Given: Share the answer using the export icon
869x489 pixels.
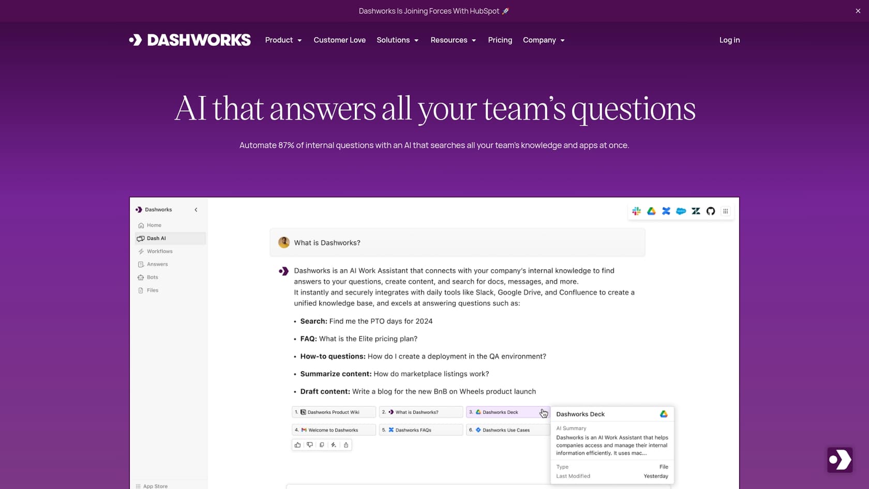Looking at the screenshot, I should pyautogui.click(x=346, y=445).
